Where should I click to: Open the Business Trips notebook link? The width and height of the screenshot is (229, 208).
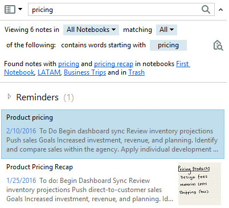coord(85,72)
